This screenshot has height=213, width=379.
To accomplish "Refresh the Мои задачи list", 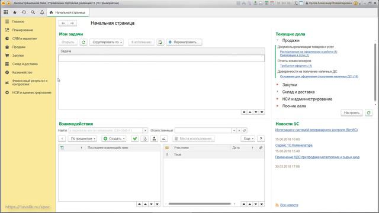I will pyautogui.click(x=83, y=42).
